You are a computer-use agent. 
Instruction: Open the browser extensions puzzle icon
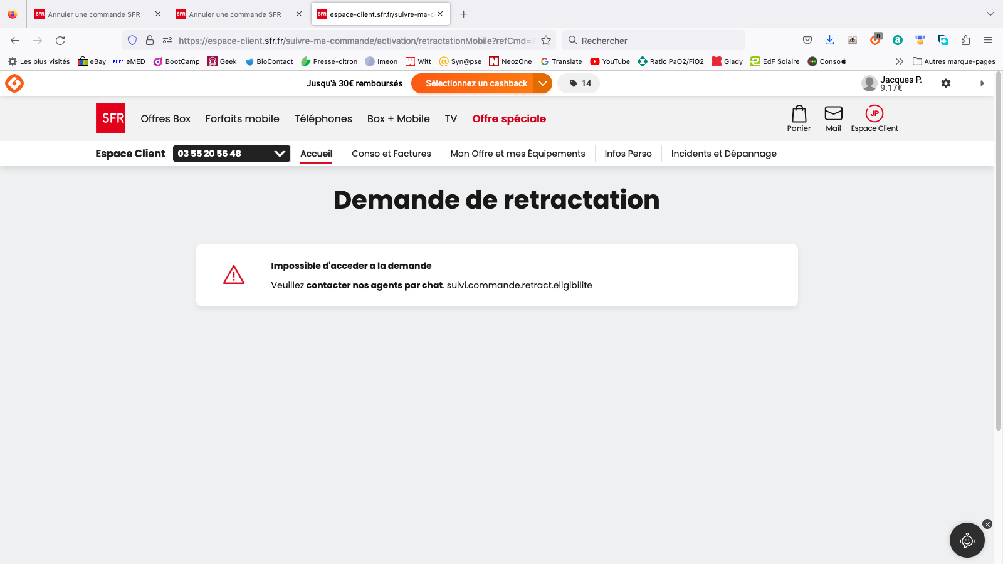coord(966,40)
